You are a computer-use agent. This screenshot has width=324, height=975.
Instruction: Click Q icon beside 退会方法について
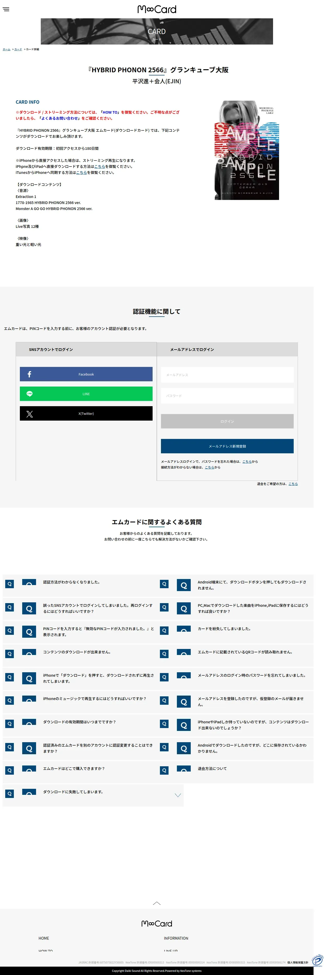click(164, 770)
